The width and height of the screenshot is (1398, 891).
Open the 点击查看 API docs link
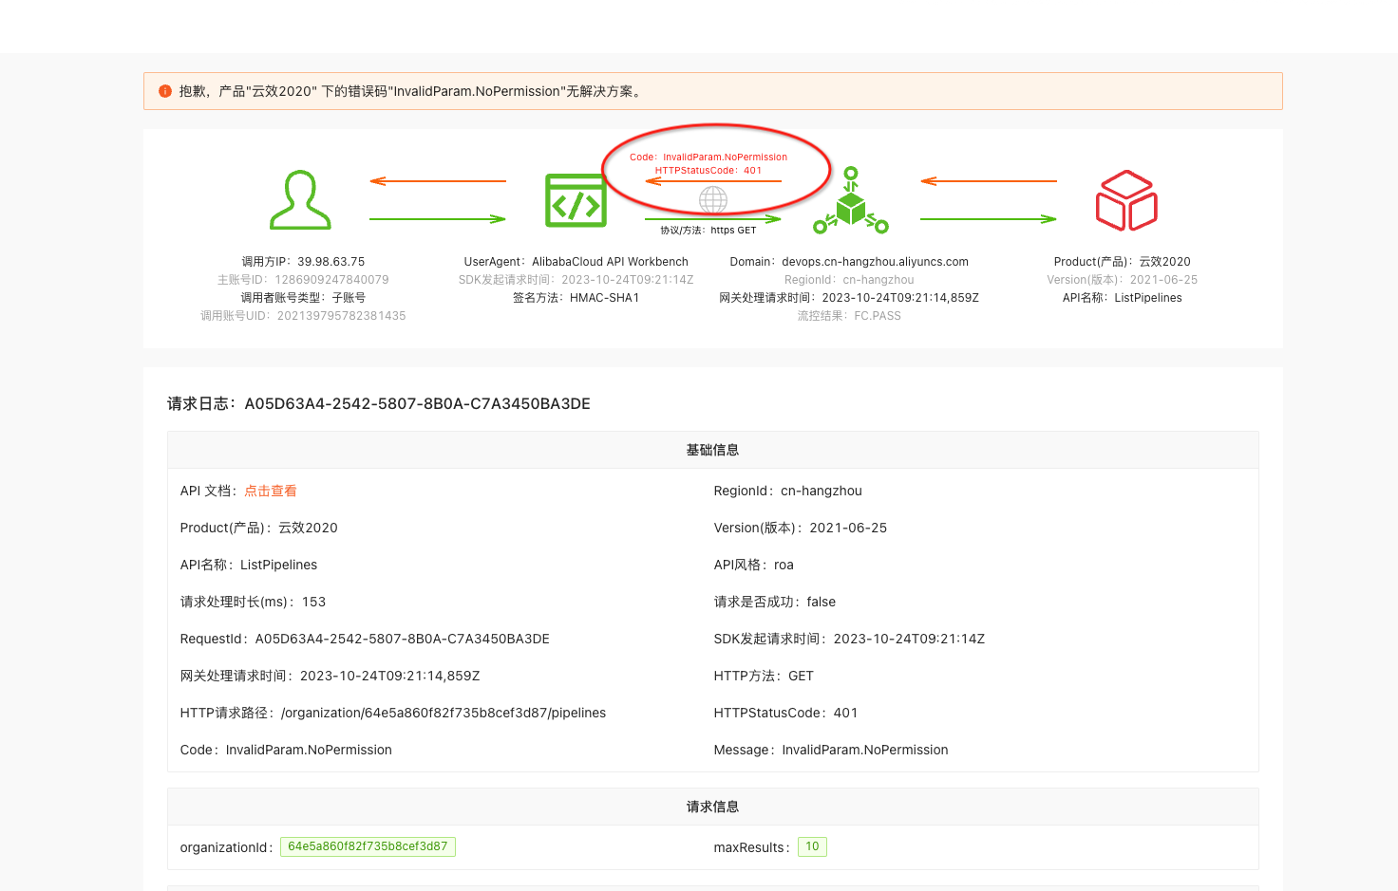[x=271, y=491]
